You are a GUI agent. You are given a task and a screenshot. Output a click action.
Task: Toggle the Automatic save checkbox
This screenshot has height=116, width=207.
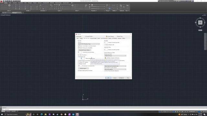[78, 57]
